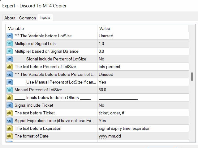Edit the 'ticket, order, #' value
The image size is (198, 148).
click(x=143, y=113)
